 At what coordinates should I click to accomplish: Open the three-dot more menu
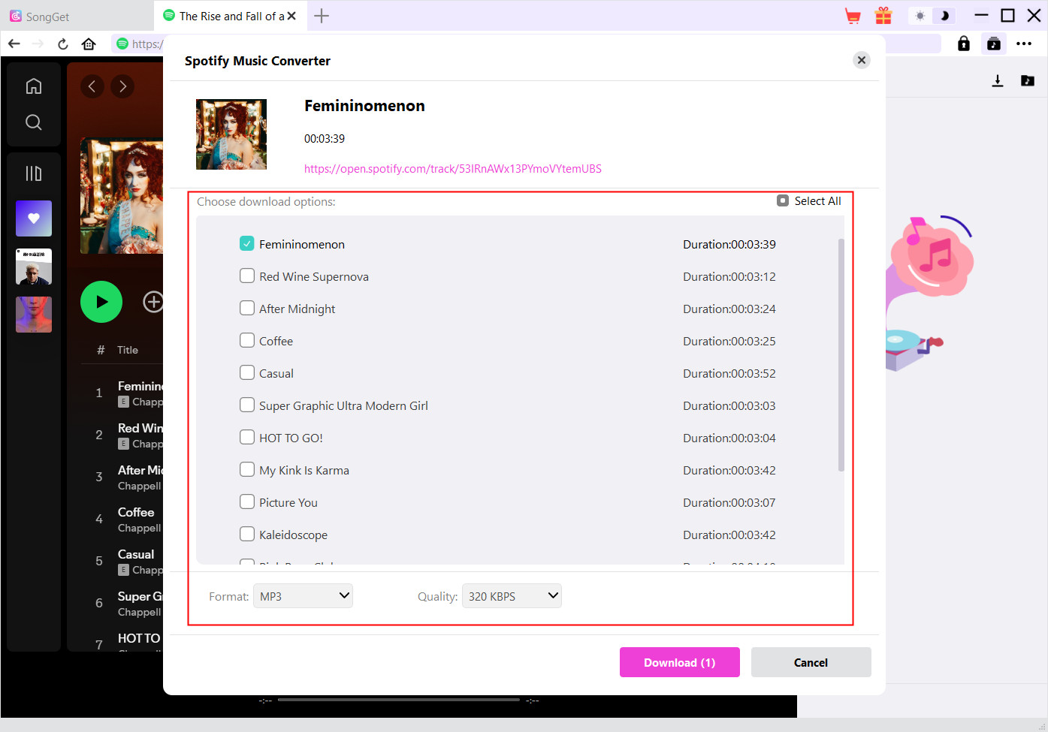(1024, 44)
